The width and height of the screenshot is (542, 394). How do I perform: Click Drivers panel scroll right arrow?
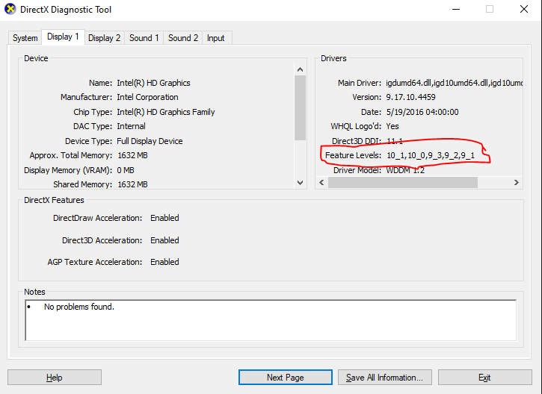(x=516, y=183)
